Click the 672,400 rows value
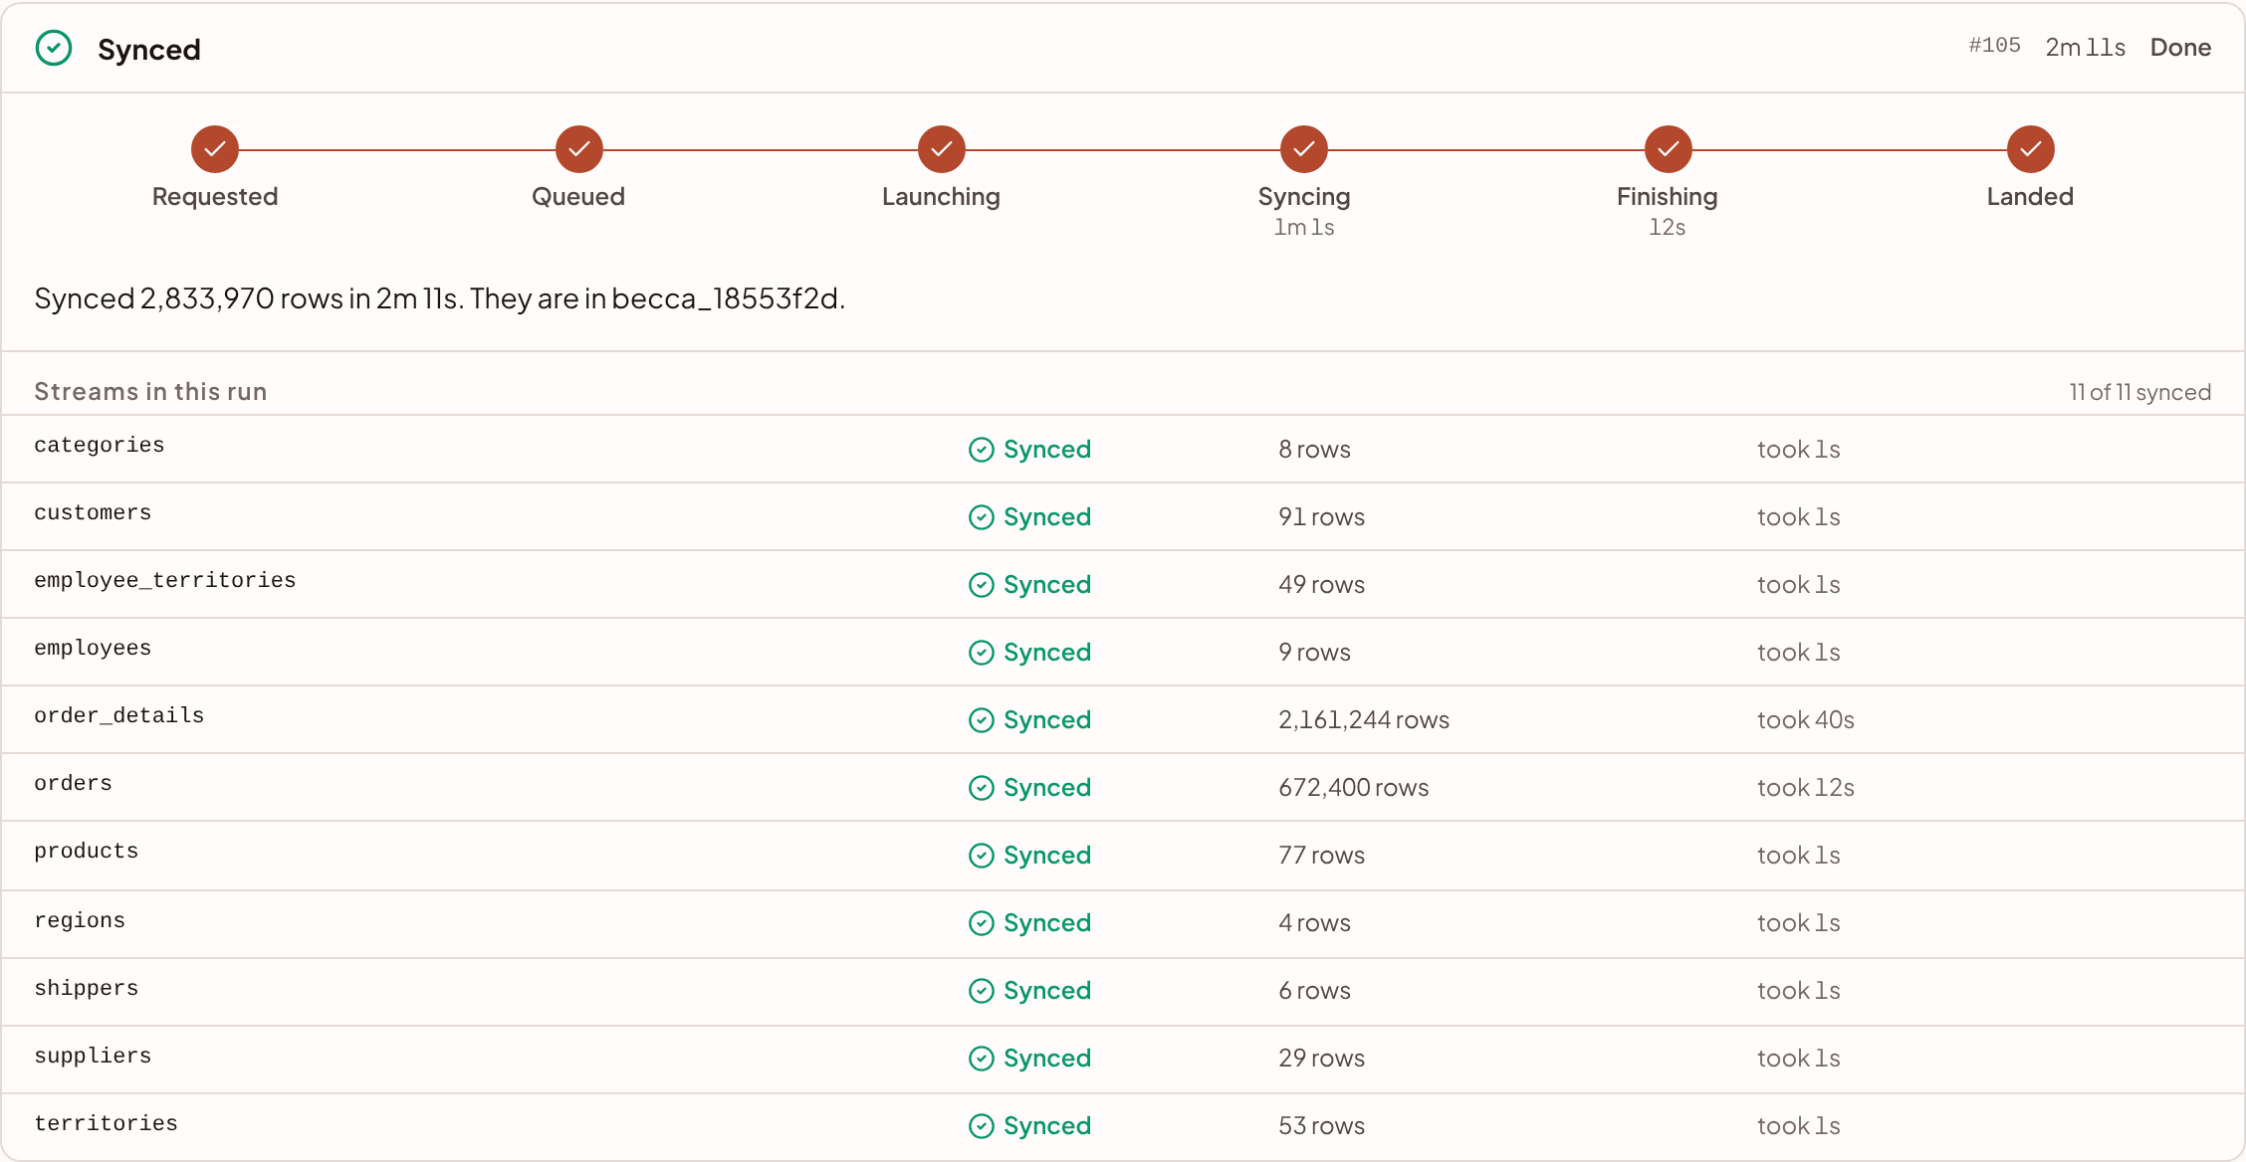Image resolution: width=2246 pixels, height=1162 pixels. [x=1354, y=788]
